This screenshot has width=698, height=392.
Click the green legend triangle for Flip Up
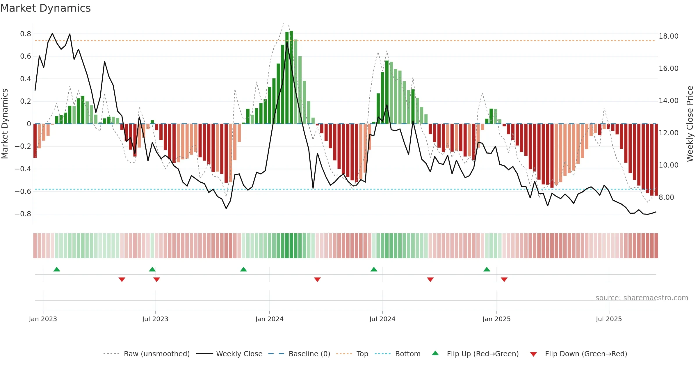[435, 353]
